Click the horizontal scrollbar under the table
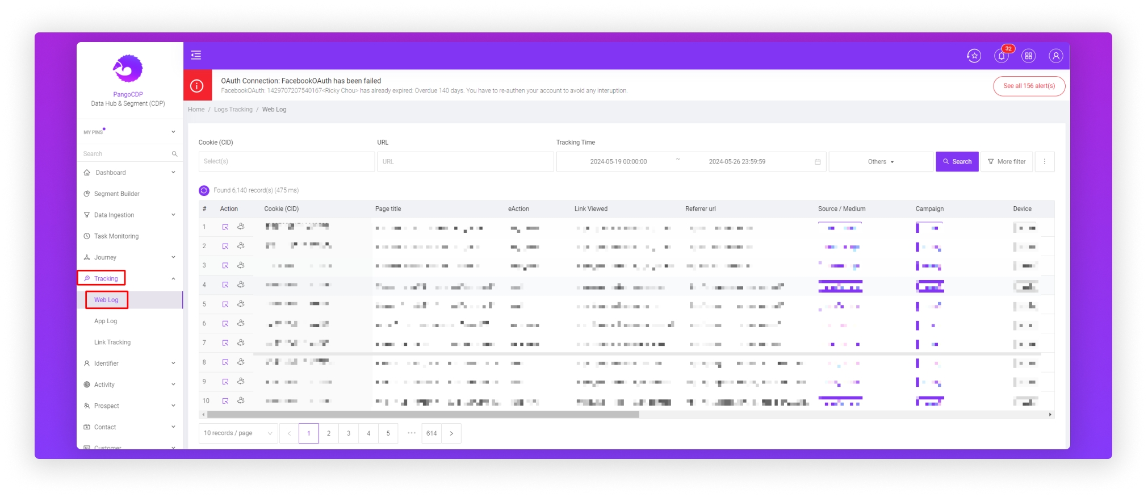This screenshot has width=1148, height=497. [423, 415]
